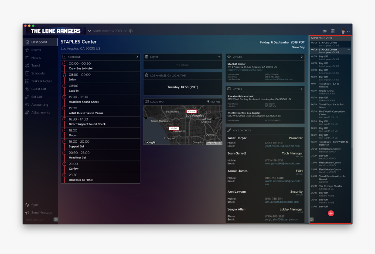Select the 12/09 Oracle Arena day
Viewport: 375px width, 254px height.
330,92
